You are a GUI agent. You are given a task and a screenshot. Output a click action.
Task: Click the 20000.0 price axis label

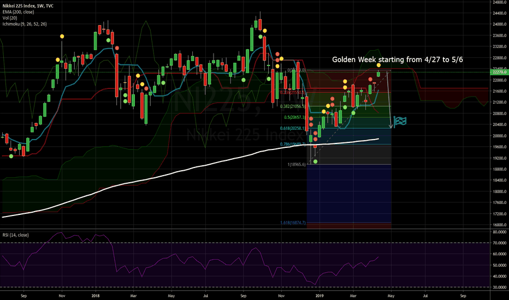[499, 136]
